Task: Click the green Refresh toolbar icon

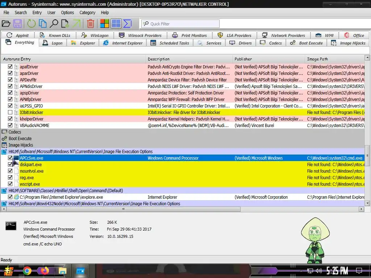Action: point(31,24)
